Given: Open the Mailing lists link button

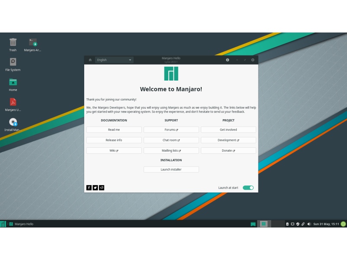Looking at the screenshot, I should point(171,150).
